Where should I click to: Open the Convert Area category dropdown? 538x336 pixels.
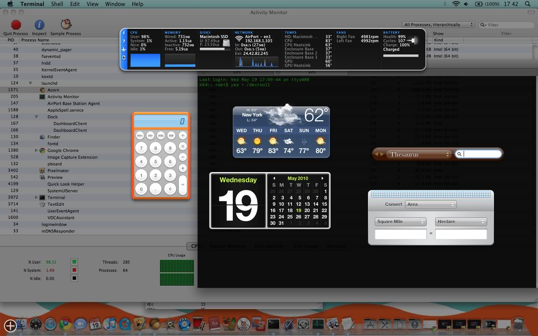431,204
